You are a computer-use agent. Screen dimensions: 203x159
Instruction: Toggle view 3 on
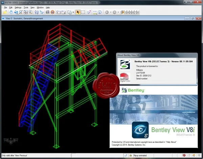click(x=126, y=12)
